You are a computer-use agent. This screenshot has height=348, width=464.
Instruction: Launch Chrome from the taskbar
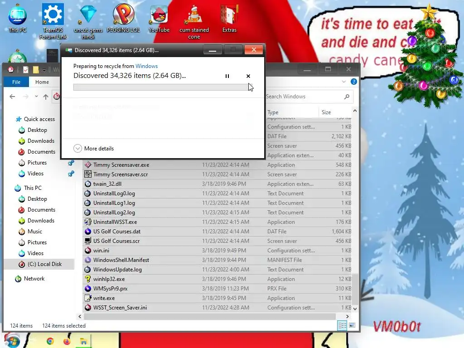tap(50, 342)
